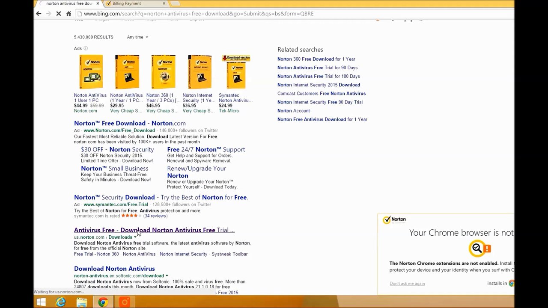Select the Norton Account related search

pos(293,111)
